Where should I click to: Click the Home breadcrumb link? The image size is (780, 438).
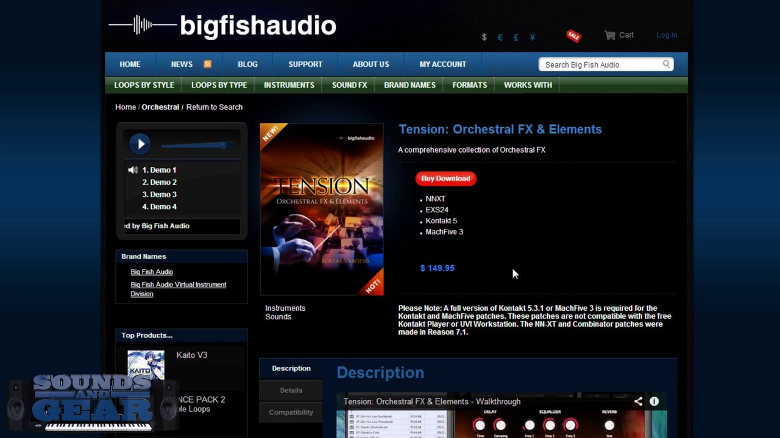pos(126,107)
